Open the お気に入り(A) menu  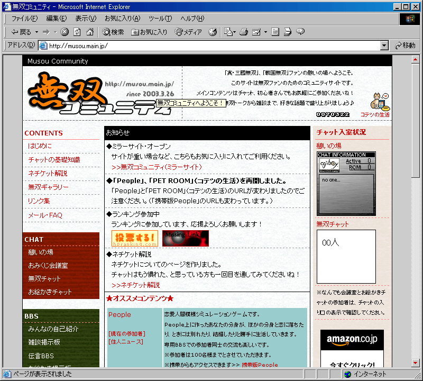123,19
